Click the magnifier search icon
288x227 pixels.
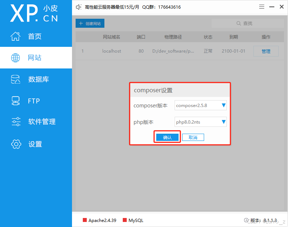[239, 23]
